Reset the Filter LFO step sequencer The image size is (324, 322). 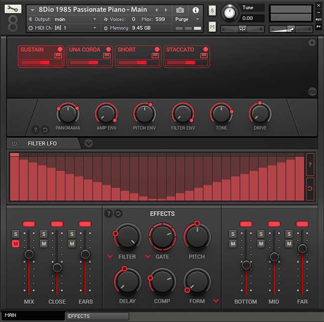point(310,188)
